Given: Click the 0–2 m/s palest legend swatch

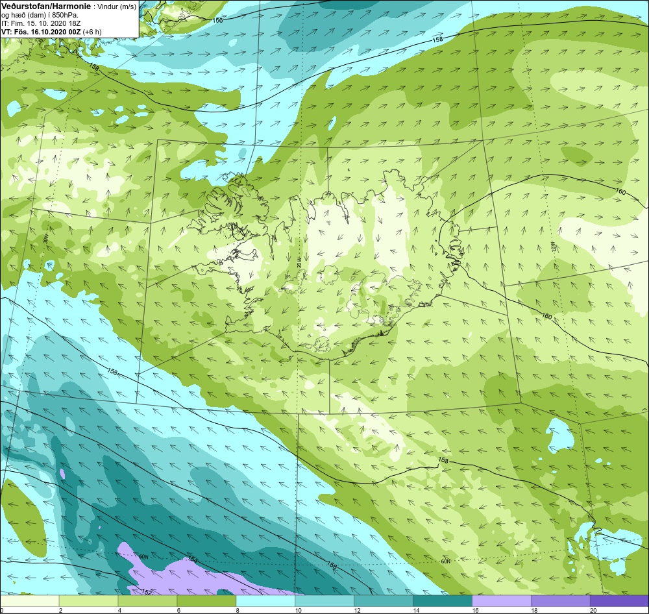Looking at the screenshot, I should [29, 600].
